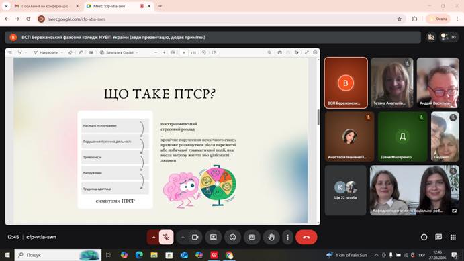Select the eraser tool in PDF toolbar
The width and height of the screenshot is (464, 261).
70,52
